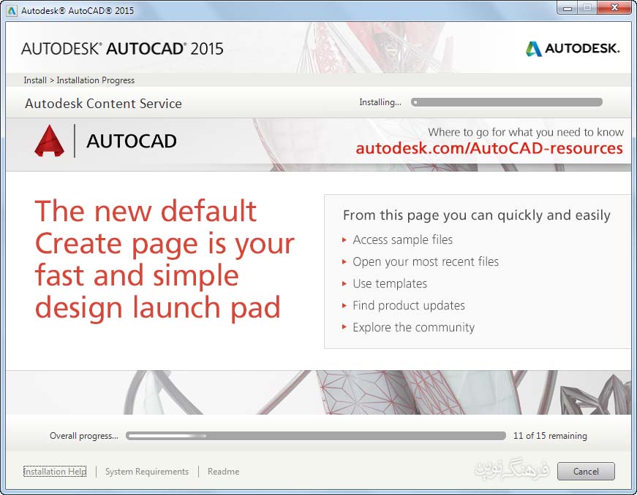Click the disabled maximize window button

pyautogui.click(x=587, y=8)
